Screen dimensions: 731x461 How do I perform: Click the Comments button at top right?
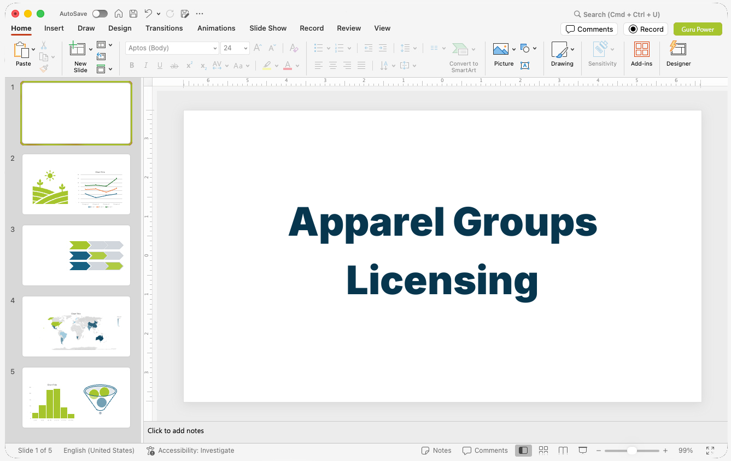[x=589, y=29]
